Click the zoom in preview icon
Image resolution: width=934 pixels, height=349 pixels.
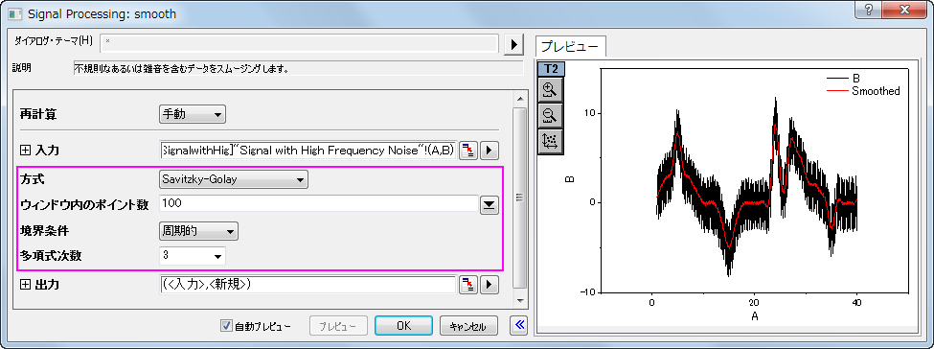(x=550, y=90)
